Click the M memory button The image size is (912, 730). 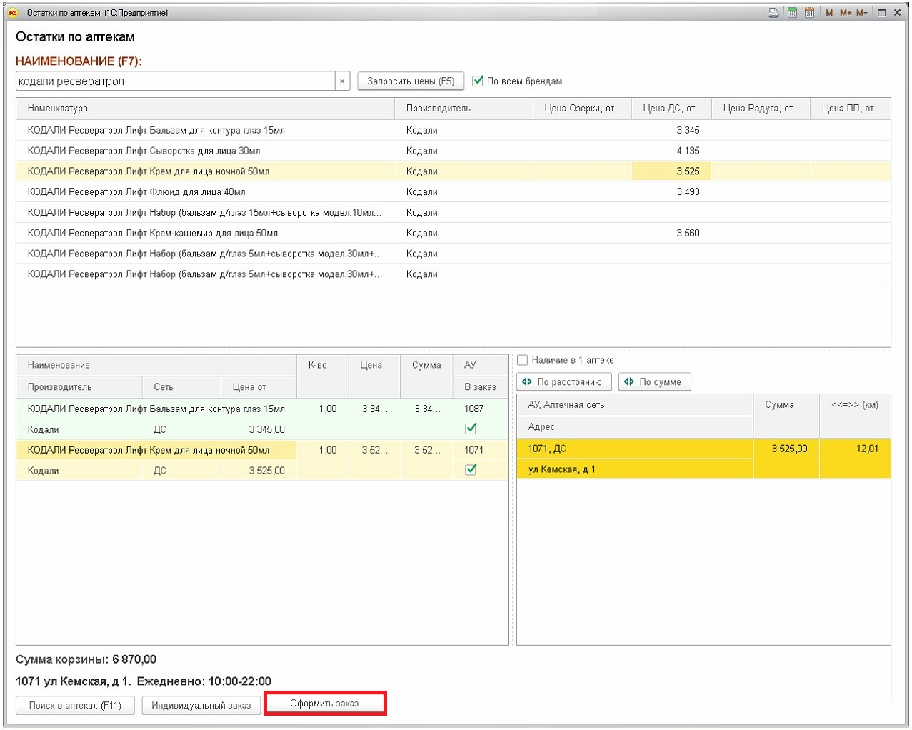tap(829, 13)
